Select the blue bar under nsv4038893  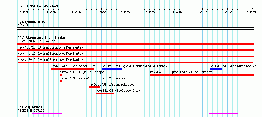pyautogui.click(x=112, y=69)
